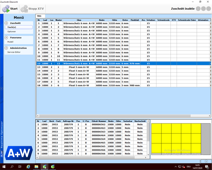Collapse the Zuschnitt menu section

(x=6, y=23)
